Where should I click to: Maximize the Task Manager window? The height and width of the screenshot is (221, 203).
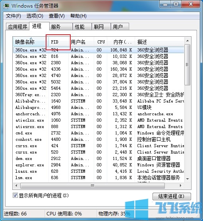[176, 4]
